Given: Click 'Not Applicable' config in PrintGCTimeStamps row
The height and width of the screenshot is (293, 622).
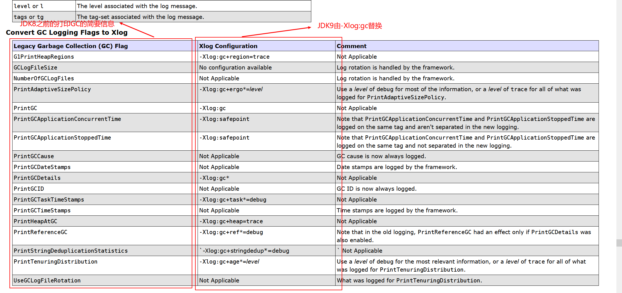Looking at the screenshot, I should click(219, 210).
